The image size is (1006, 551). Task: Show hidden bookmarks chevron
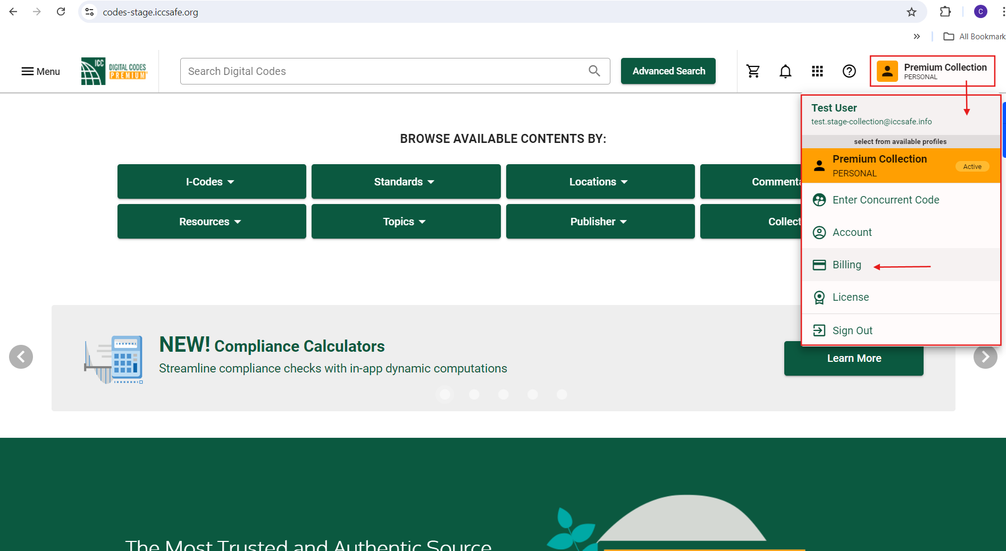point(917,37)
